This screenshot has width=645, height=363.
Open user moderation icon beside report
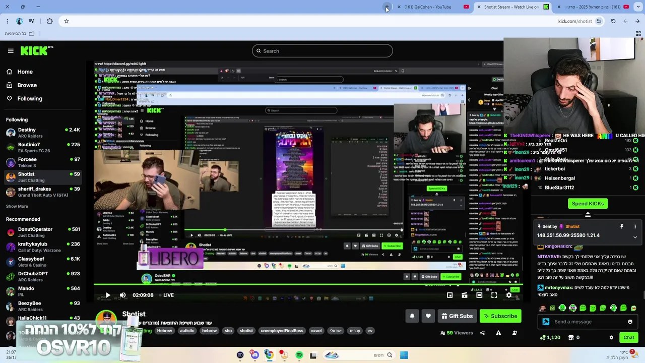[x=514, y=333]
